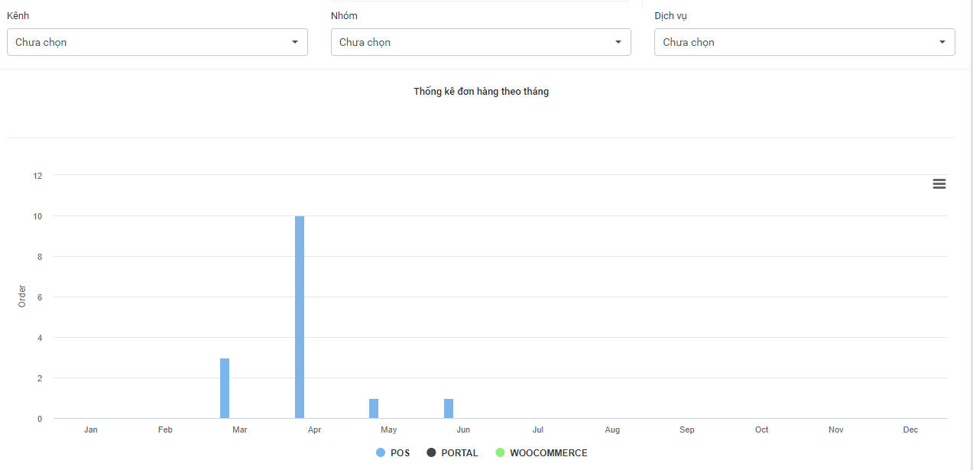Click the March bar in the chart

tap(225, 388)
